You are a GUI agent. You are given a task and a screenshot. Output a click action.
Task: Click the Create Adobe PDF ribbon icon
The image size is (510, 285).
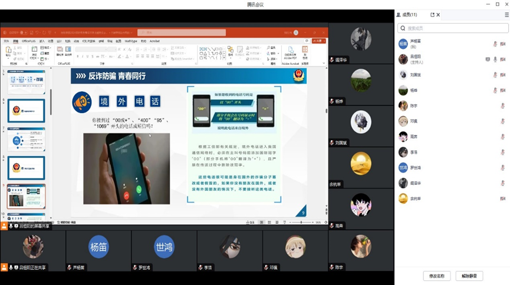pyautogui.click(x=290, y=52)
